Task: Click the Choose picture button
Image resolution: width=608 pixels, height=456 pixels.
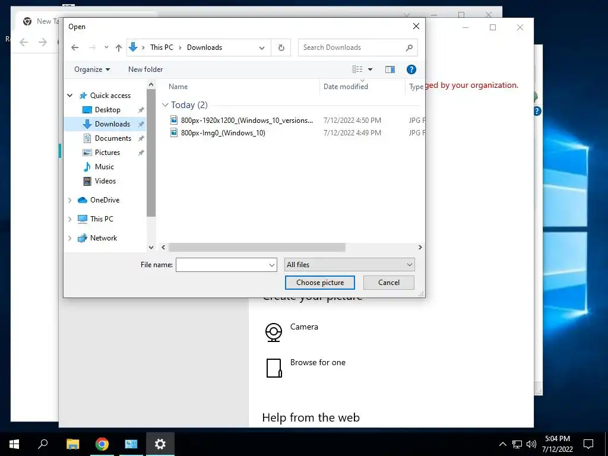Action: [x=320, y=283]
